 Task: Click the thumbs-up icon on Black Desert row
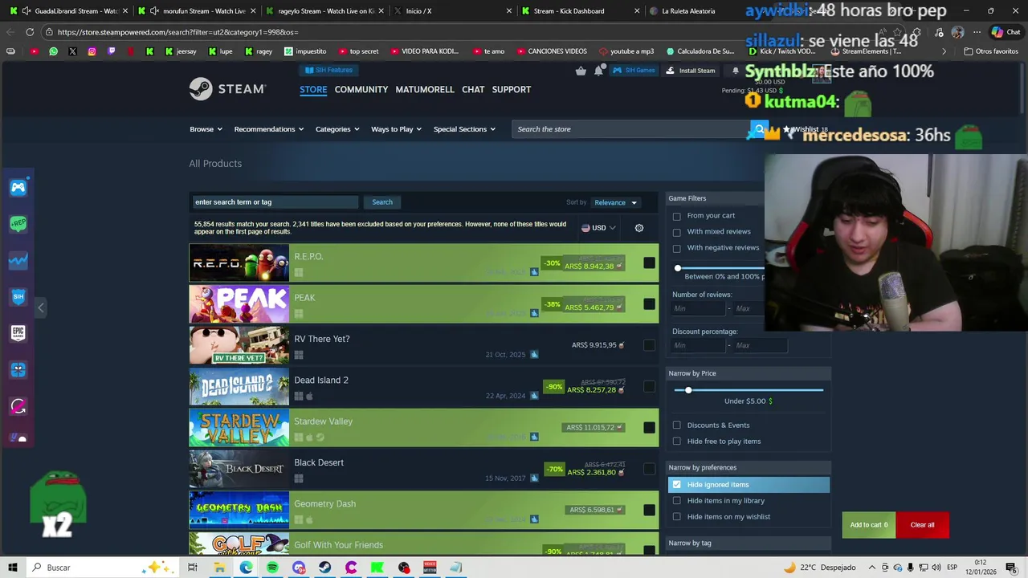point(534,478)
